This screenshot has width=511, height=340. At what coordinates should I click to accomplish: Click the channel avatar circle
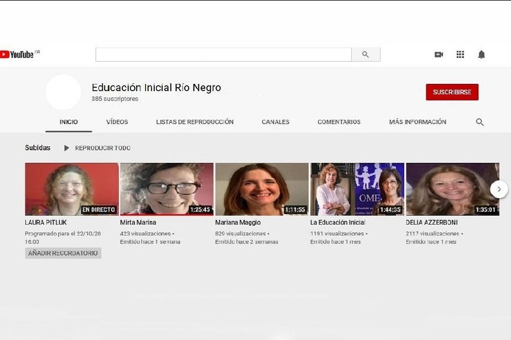[63, 92]
